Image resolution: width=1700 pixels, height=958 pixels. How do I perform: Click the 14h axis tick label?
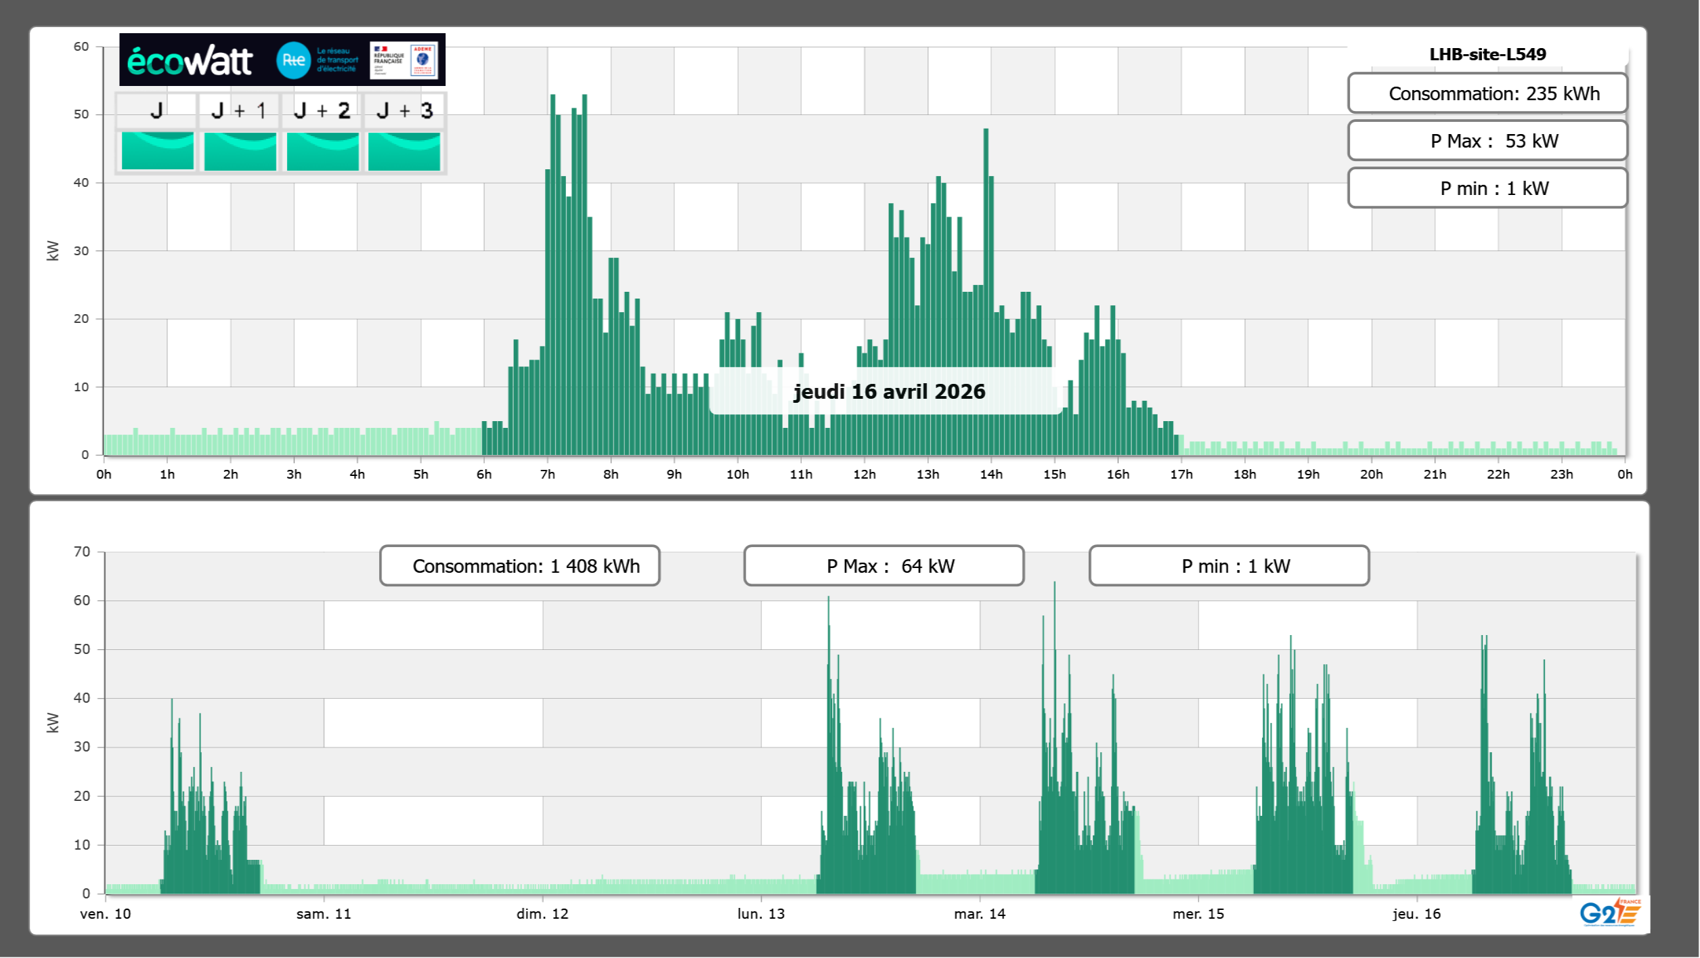(x=990, y=475)
